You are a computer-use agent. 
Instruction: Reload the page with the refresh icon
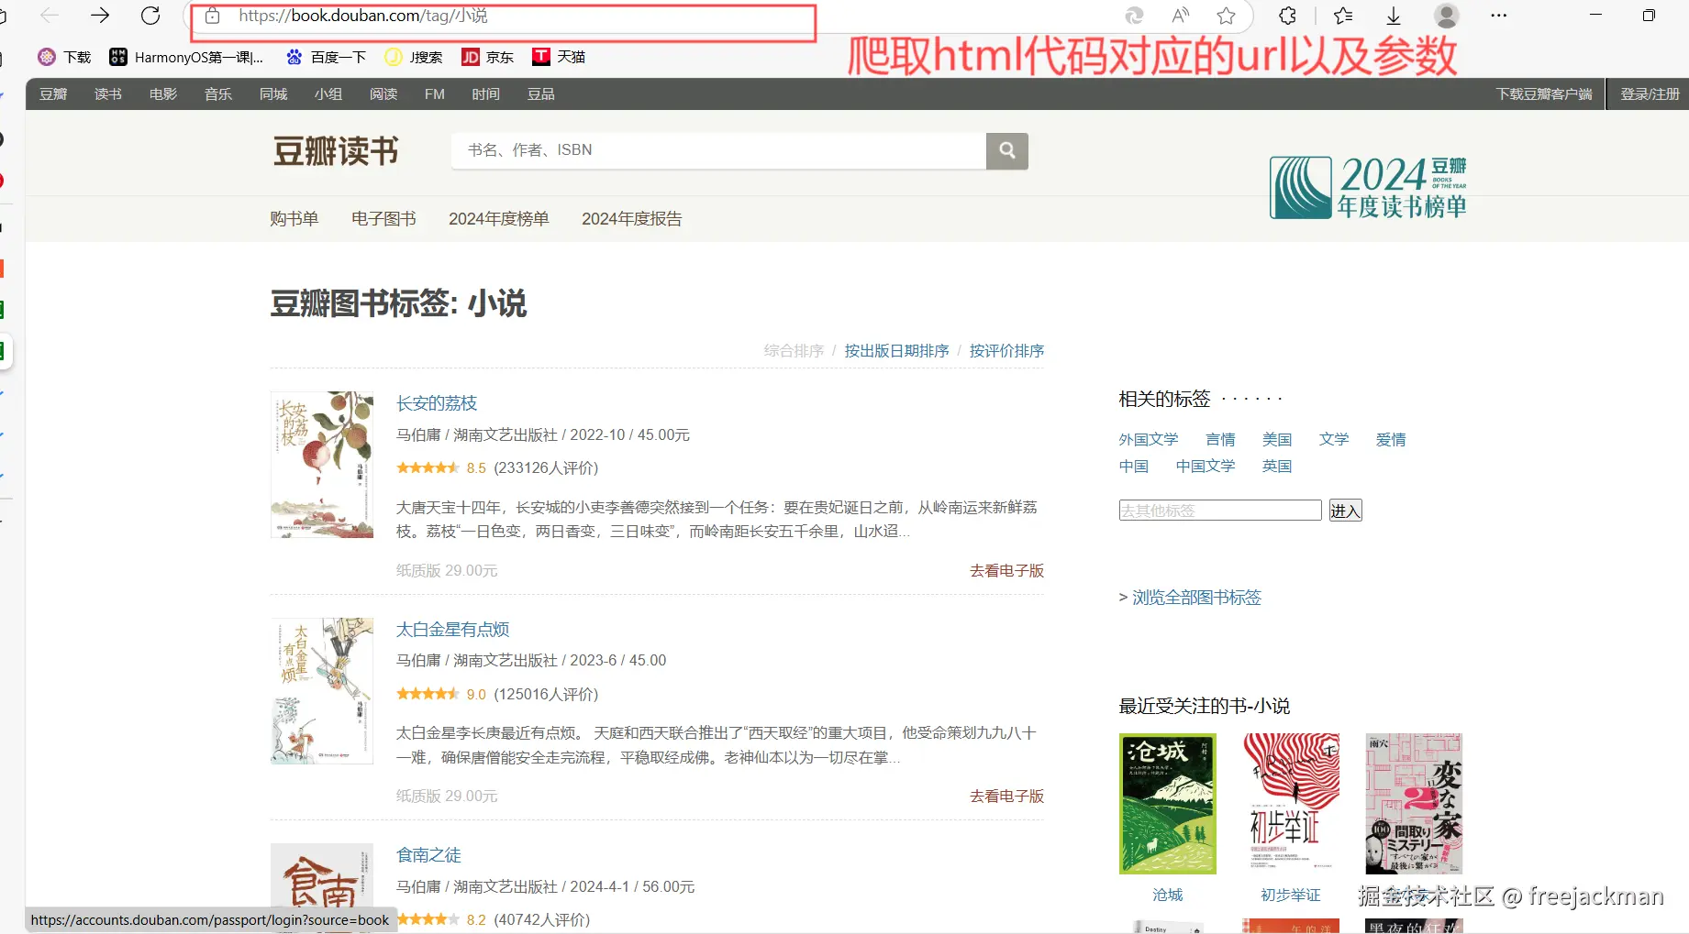click(x=150, y=16)
